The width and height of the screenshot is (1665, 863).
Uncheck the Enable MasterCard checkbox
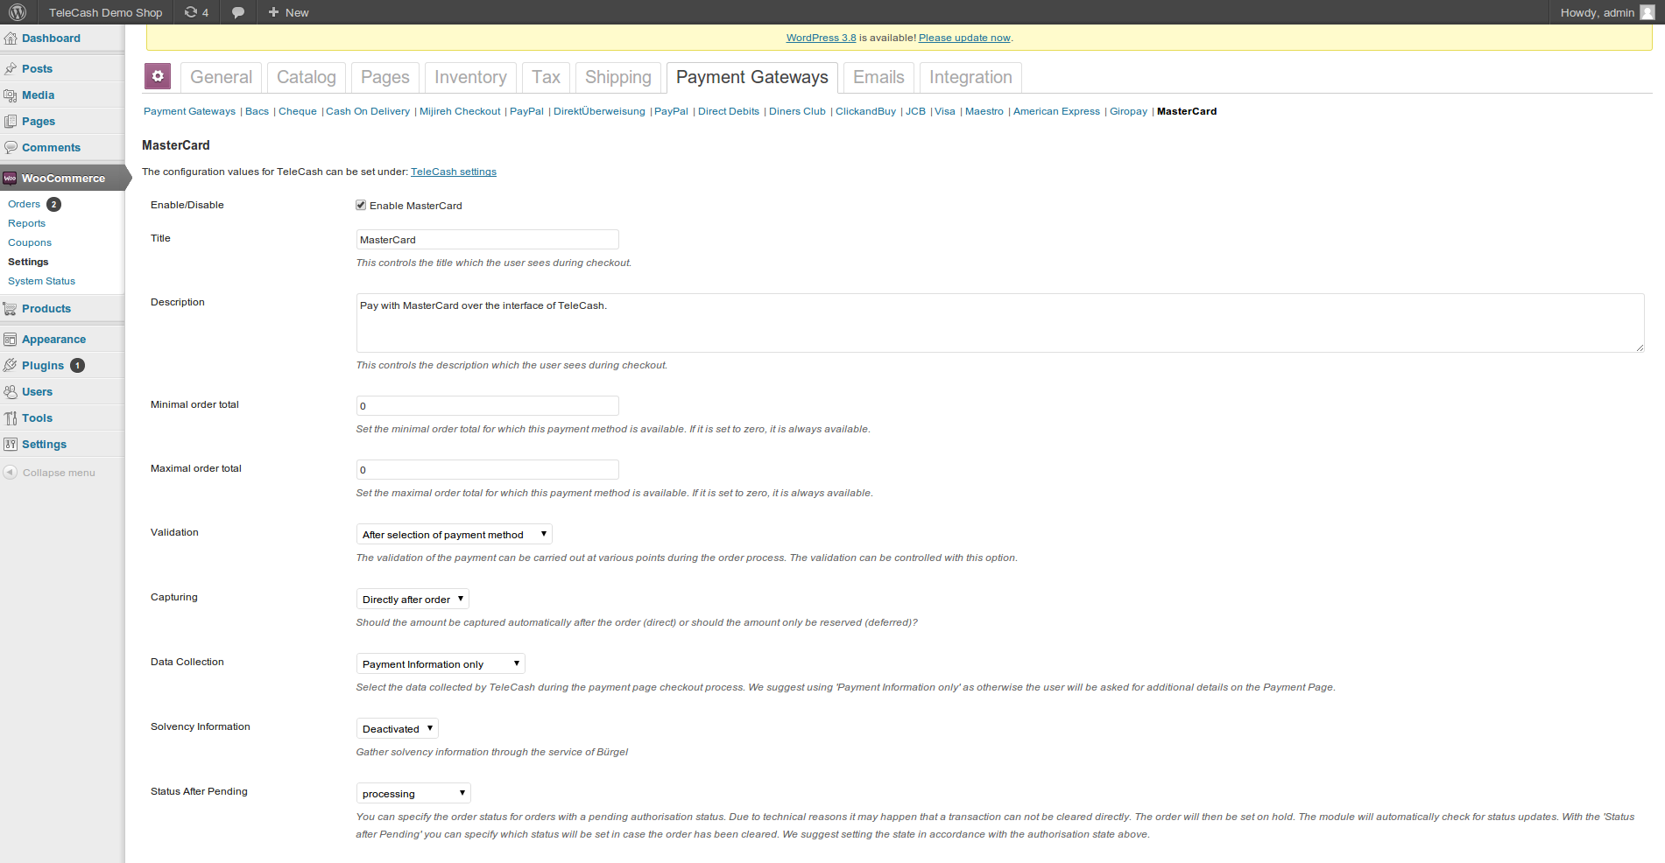[361, 205]
